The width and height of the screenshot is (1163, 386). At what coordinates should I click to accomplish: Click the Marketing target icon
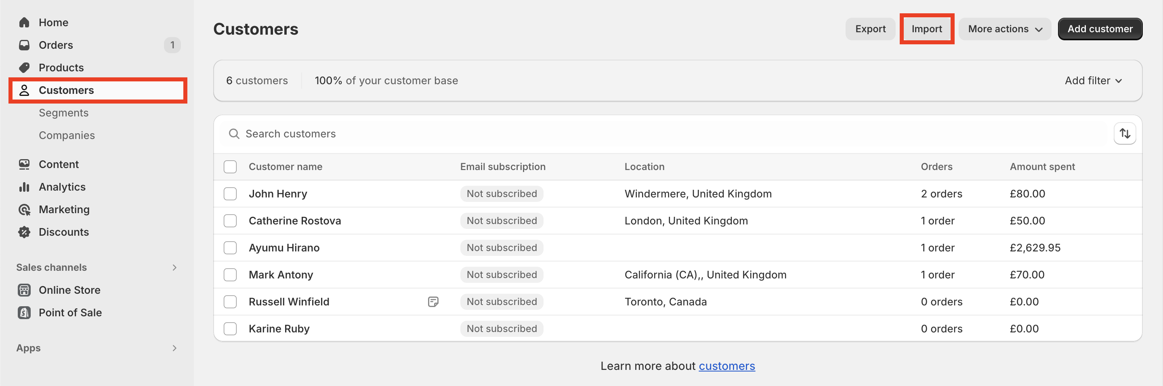24,210
